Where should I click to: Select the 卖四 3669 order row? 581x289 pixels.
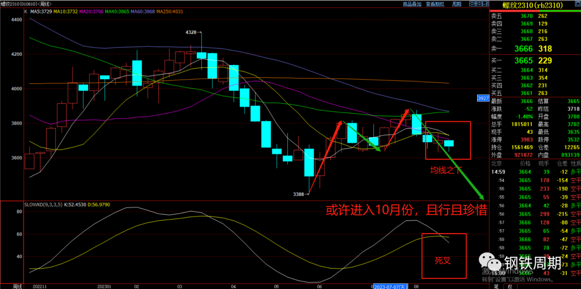535,23
